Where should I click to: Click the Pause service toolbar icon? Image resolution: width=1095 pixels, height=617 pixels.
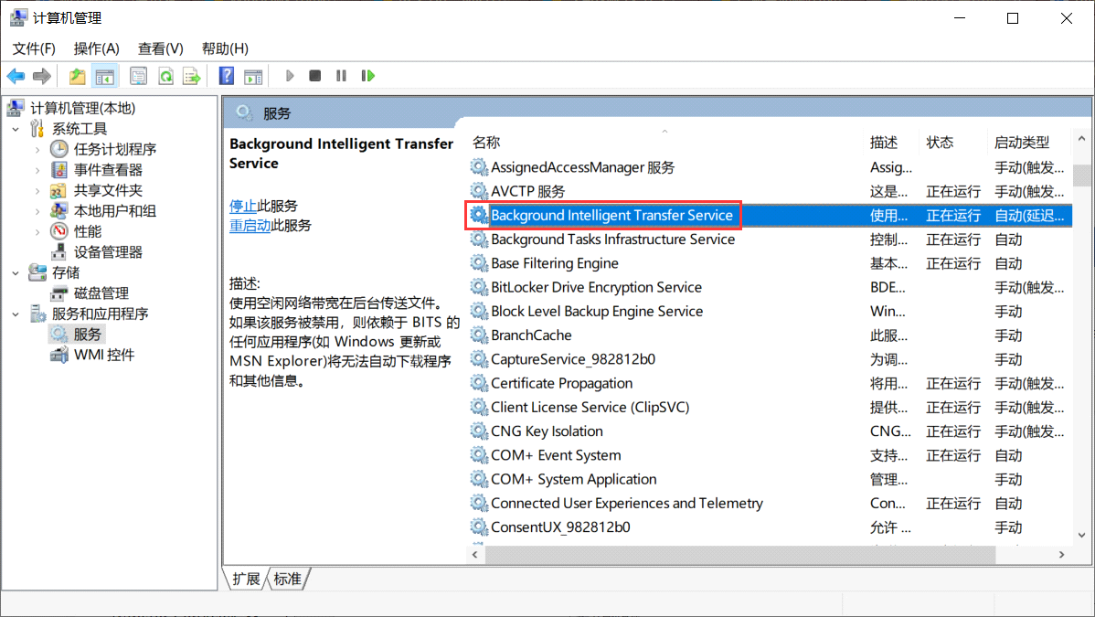(x=341, y=76)
